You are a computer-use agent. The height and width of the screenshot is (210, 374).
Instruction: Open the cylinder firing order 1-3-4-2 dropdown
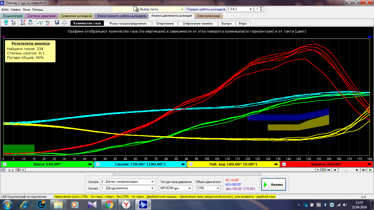point(240,9)
